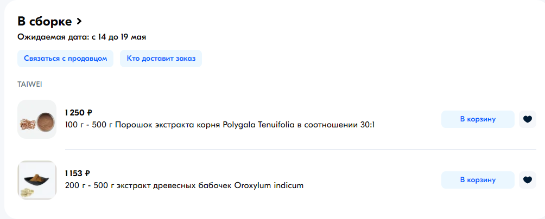This screenshot has width=545, height=219.
Task: Add Polygala extract powder to cart
Action: (x=478, y=119)
